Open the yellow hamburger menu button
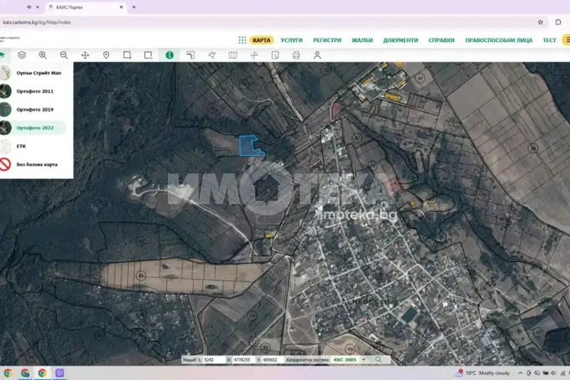 566,40
